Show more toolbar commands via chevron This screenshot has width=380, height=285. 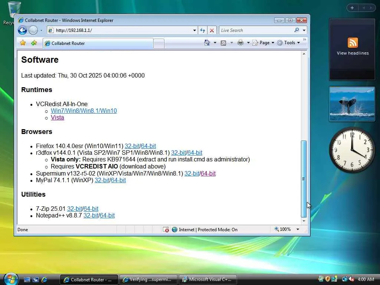pyautogui.click(x=304, y=39)
